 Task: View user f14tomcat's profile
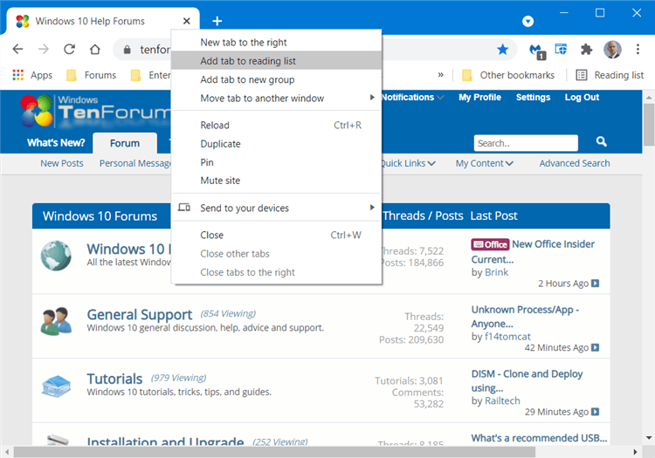pos(507,337)
